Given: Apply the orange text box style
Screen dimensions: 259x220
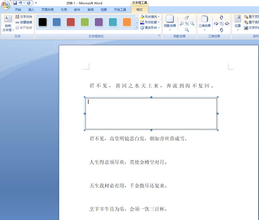Looking at the screenshot, I should (127, 22).
